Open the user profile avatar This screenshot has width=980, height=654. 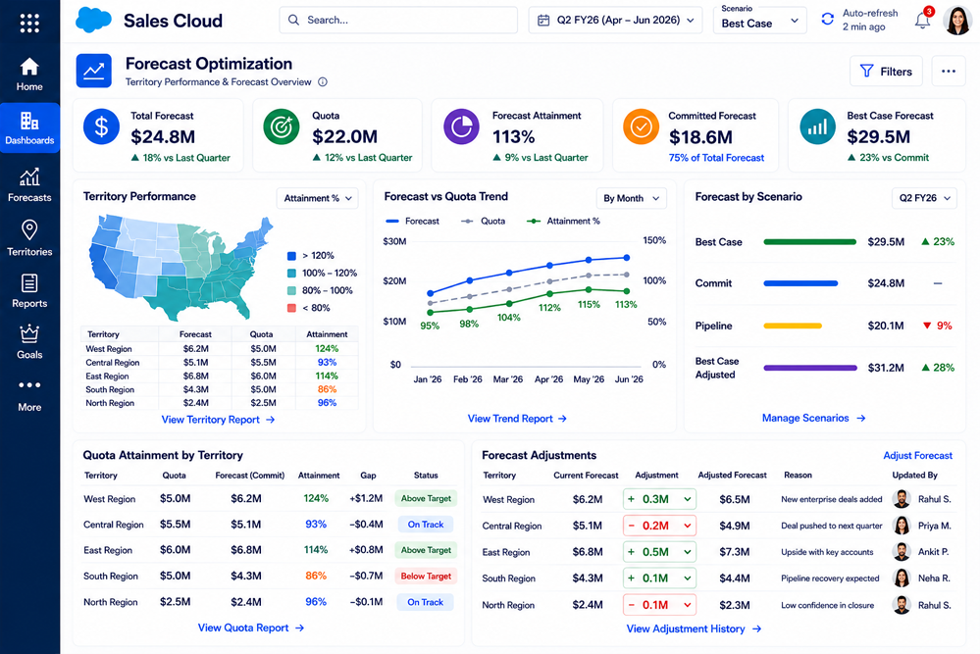point(956,20)
